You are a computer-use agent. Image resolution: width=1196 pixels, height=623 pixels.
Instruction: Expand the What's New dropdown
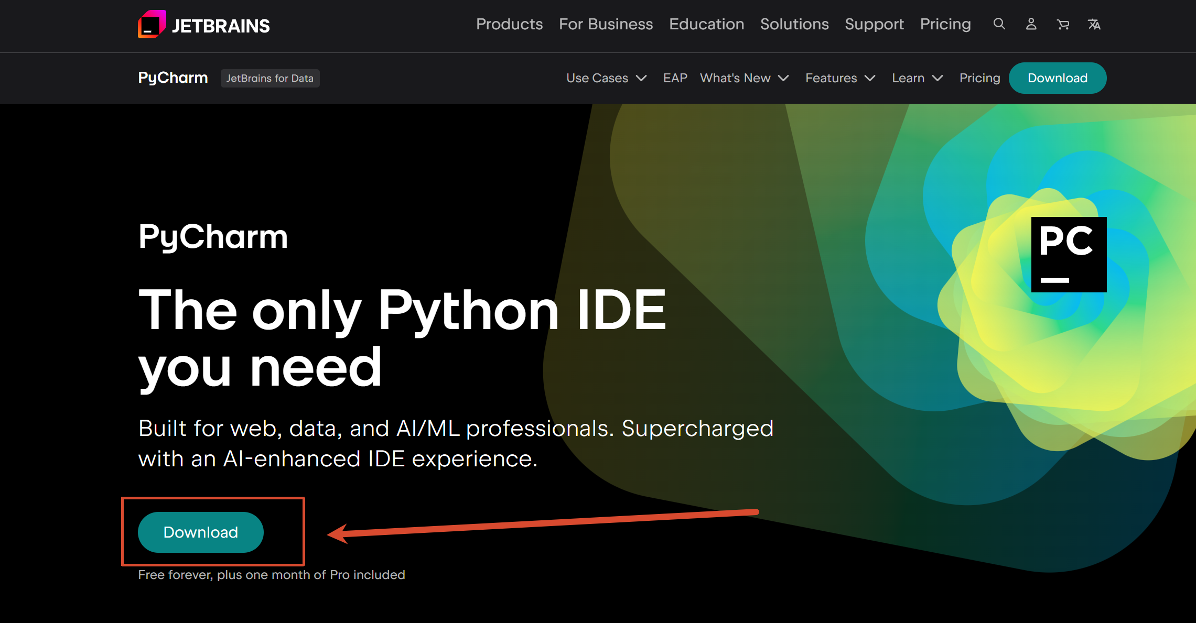pos(745,78)
